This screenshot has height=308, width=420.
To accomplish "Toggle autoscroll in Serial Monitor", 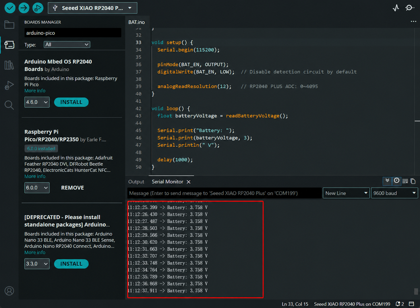I will [387, 181].
